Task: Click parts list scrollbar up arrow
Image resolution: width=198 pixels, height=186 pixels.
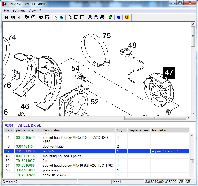Action: 192,135
